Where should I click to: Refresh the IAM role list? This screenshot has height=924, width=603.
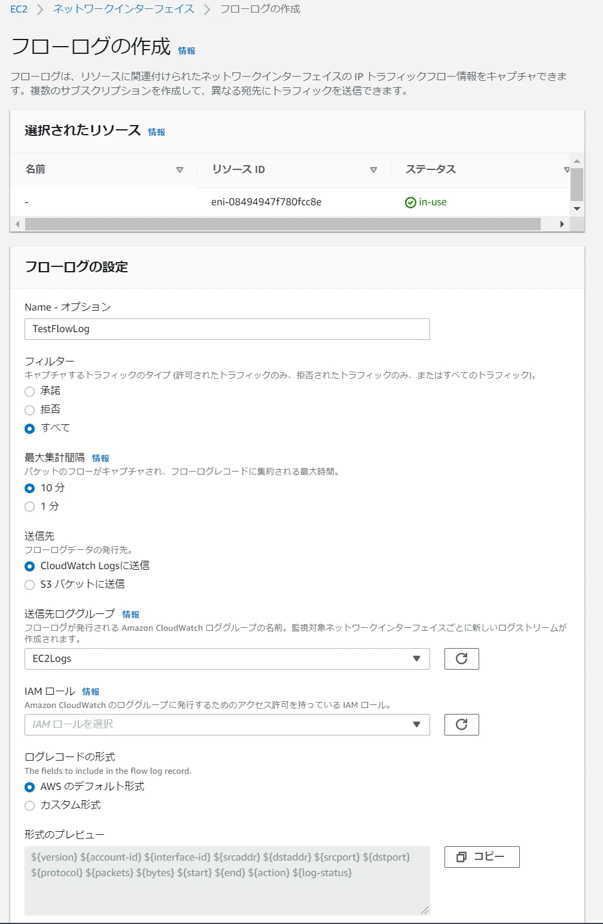[x=461, y=725]
